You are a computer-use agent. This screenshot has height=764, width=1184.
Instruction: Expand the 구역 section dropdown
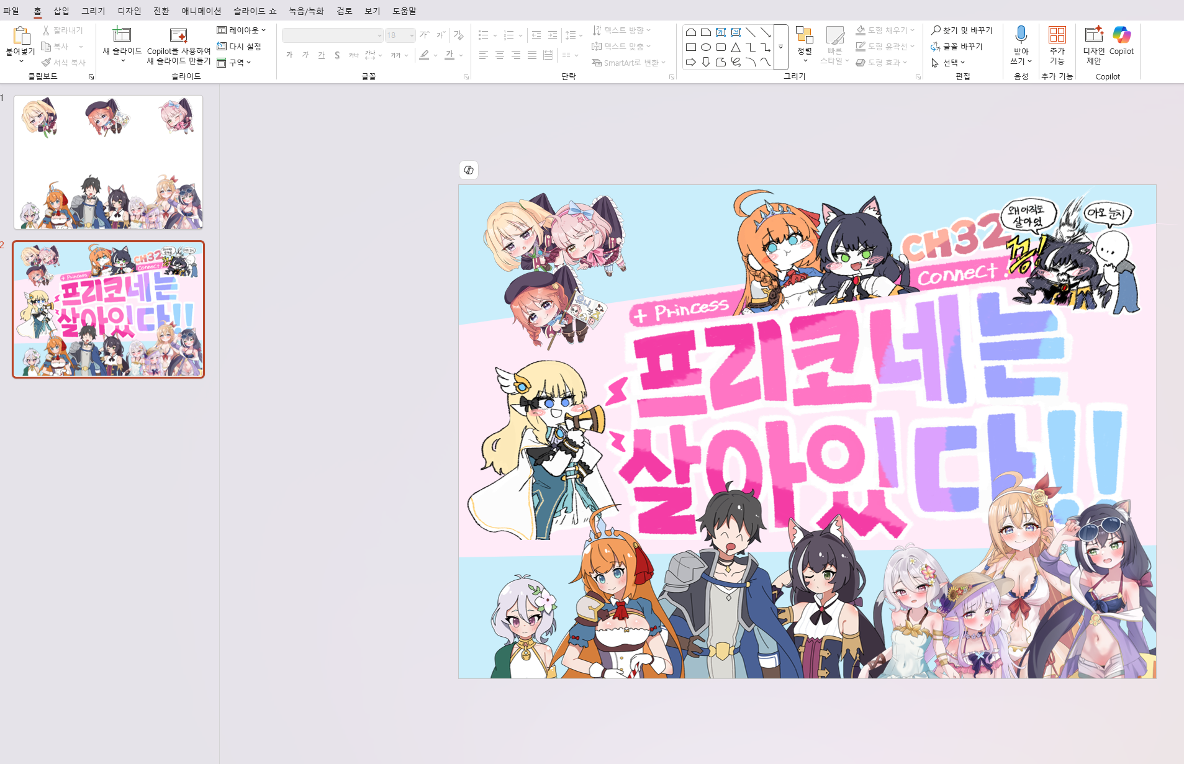[x=234, y=63]
